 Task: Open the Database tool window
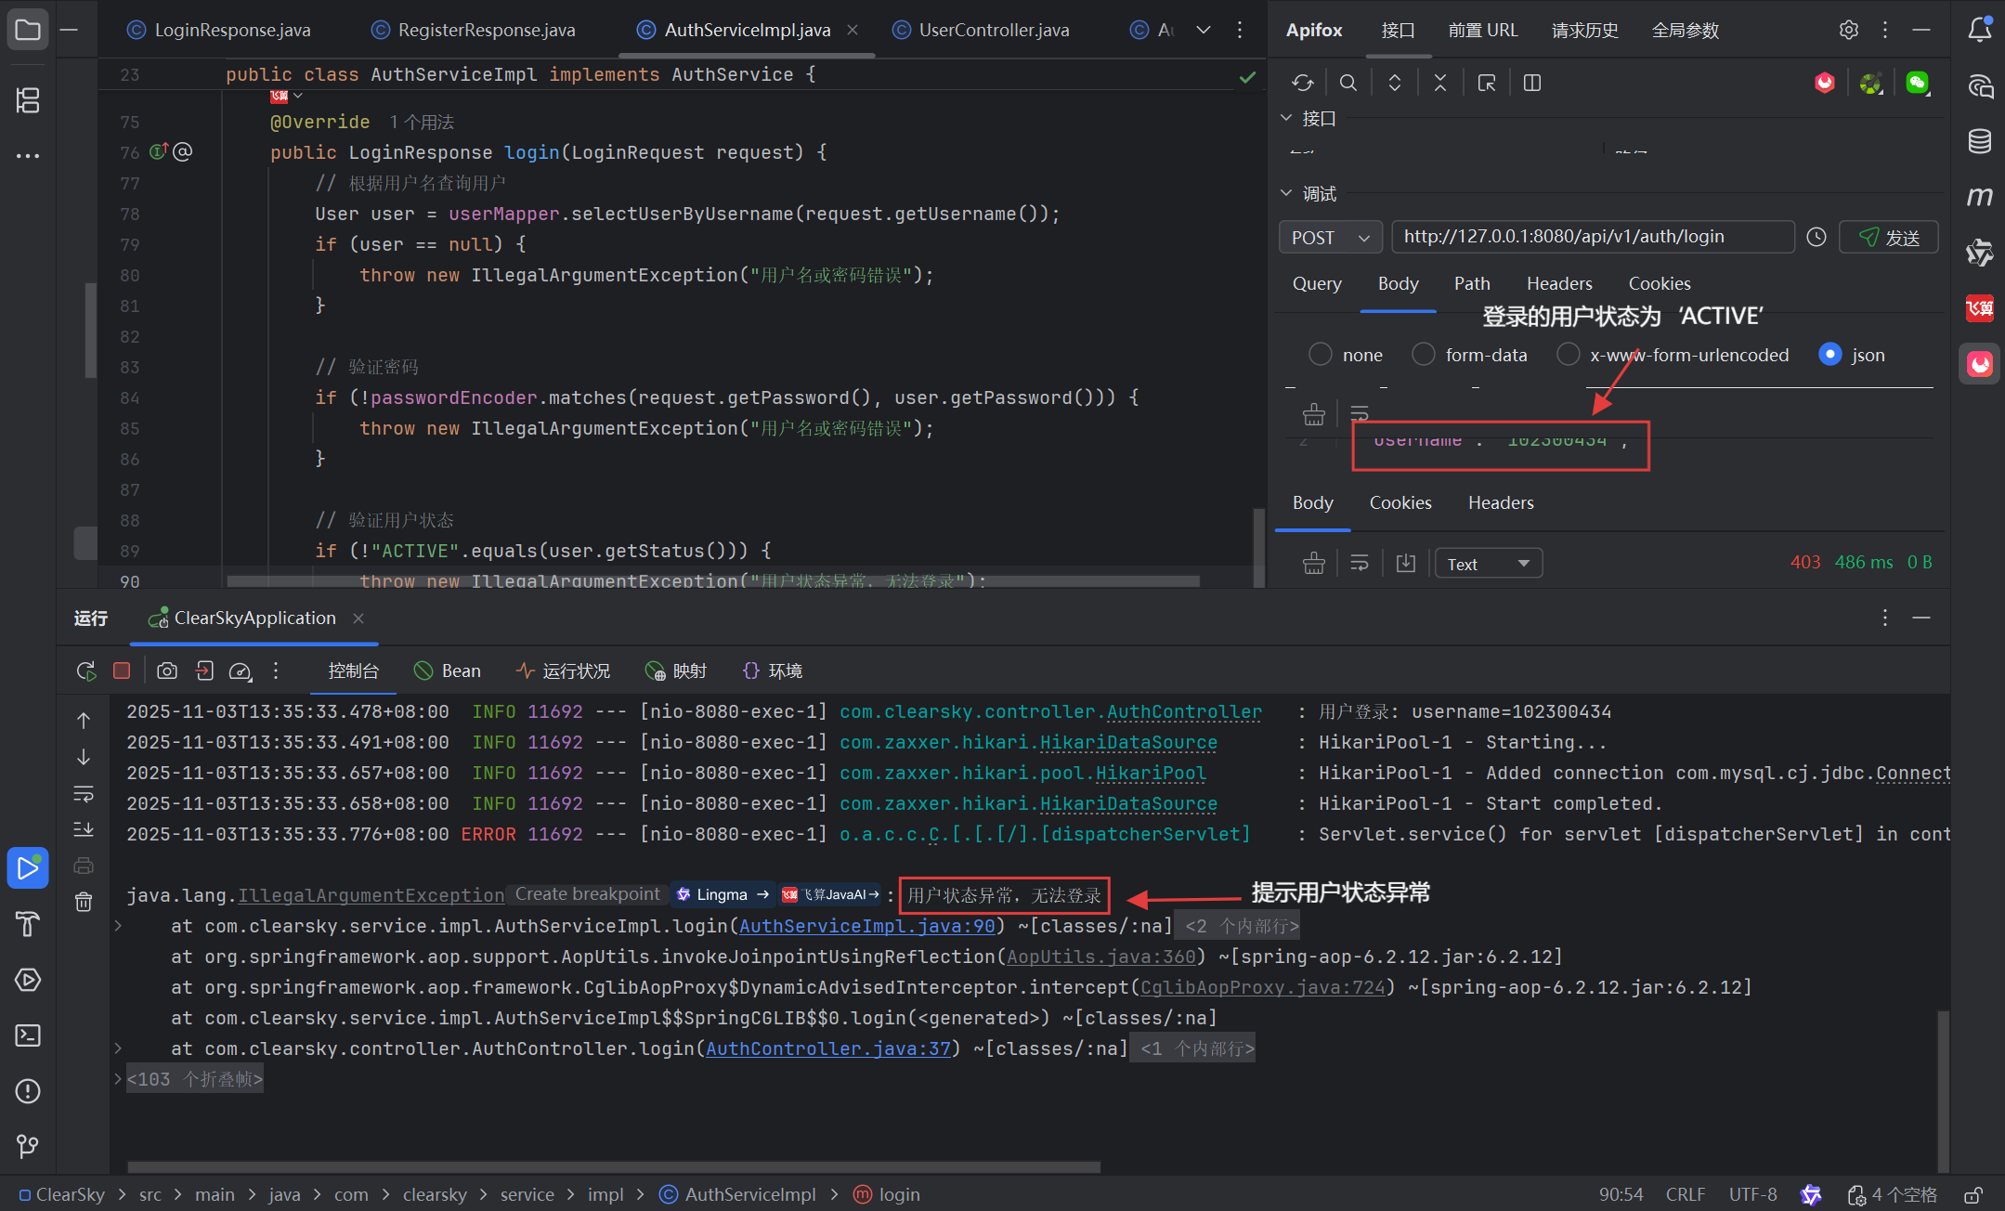[x=1980, y=141]
